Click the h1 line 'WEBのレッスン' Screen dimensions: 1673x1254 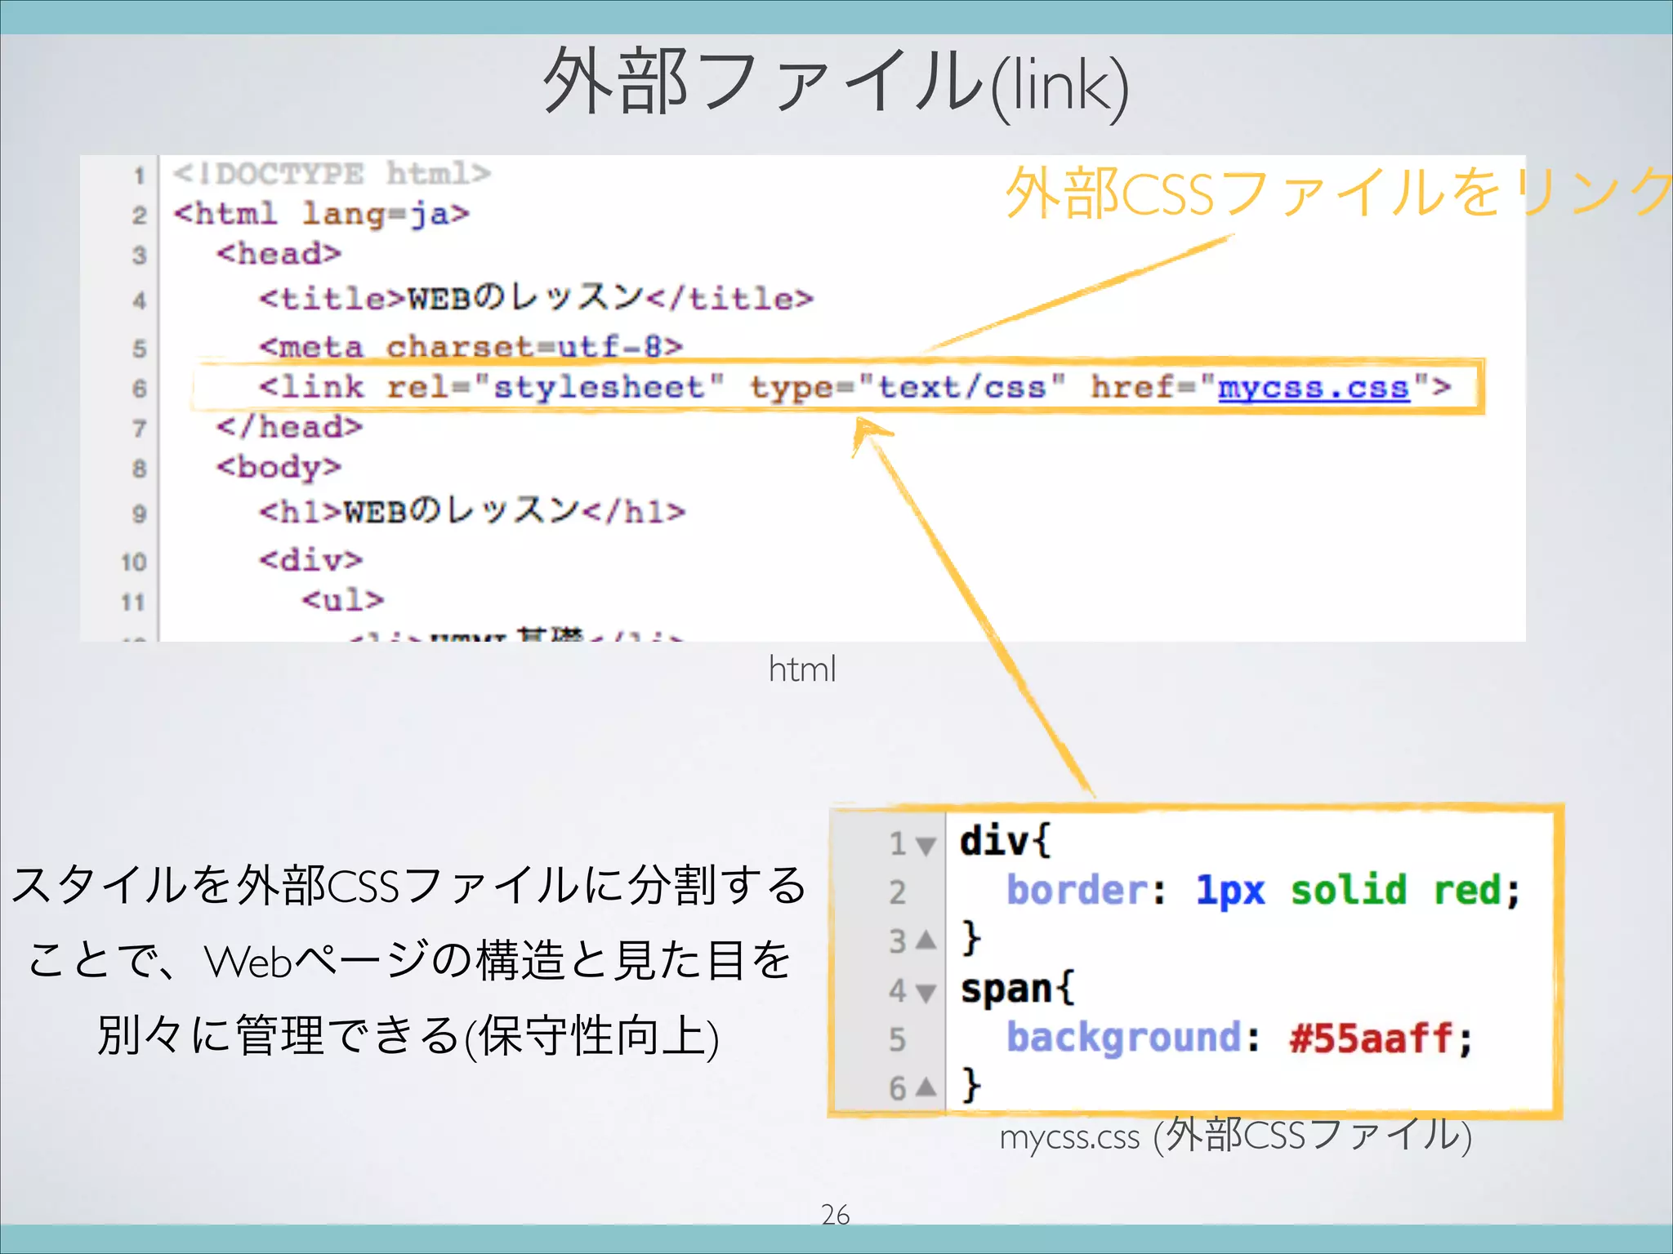click(x=472, y=511)
